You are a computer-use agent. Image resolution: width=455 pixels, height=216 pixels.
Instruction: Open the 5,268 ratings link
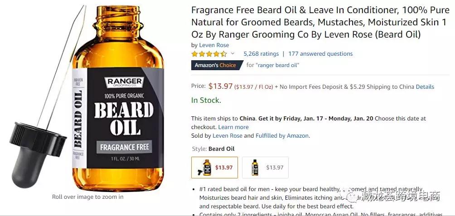[261, 53]
